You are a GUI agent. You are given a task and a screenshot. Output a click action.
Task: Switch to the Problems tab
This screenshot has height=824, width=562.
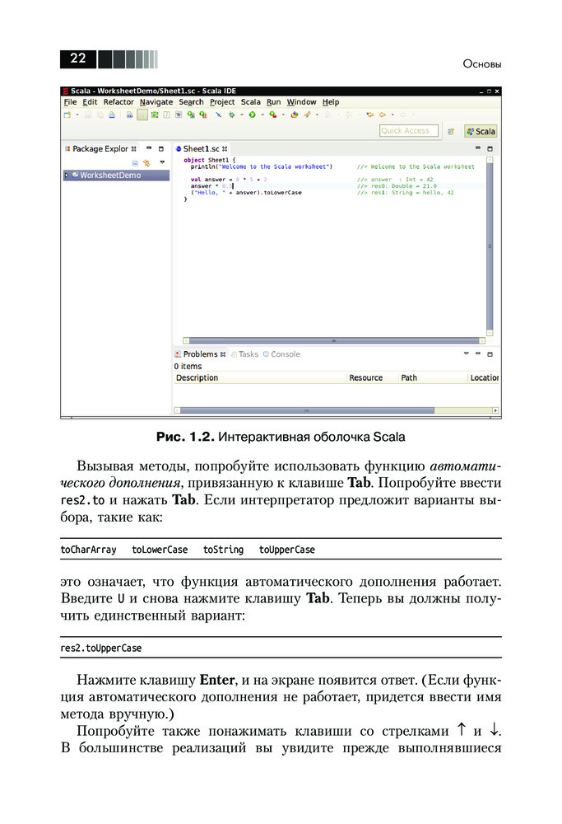[199, 354]
